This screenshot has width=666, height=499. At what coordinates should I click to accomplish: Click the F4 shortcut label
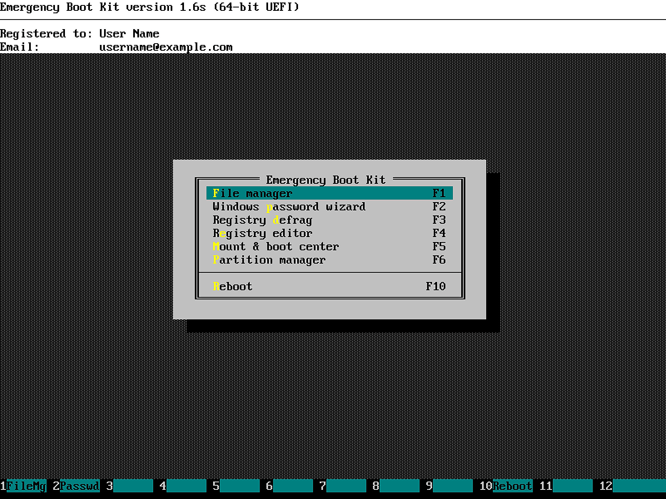(439, 233)
